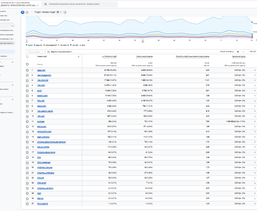Check the box for the purchase row

[27, 122]
